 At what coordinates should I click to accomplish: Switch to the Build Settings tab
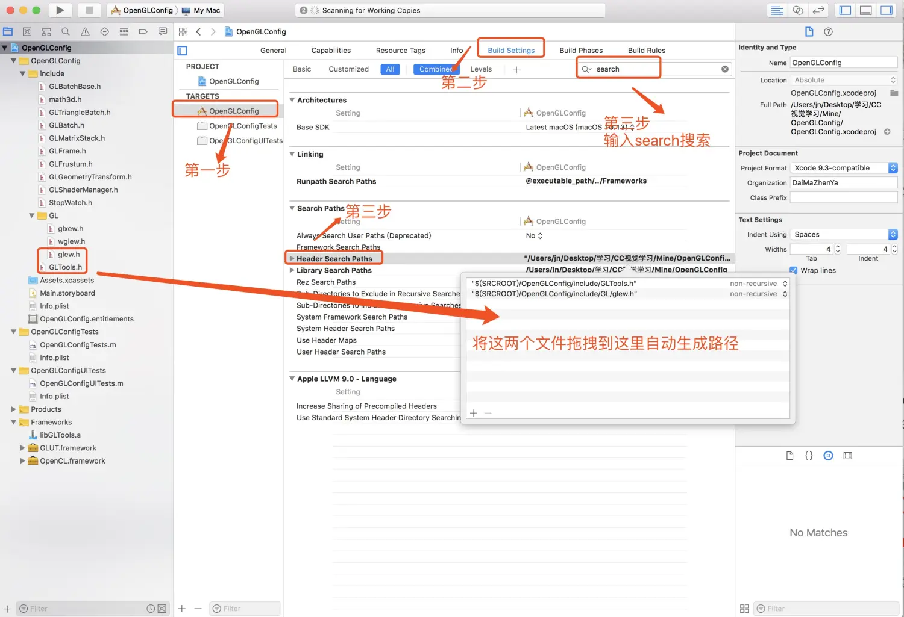(511, 51)
